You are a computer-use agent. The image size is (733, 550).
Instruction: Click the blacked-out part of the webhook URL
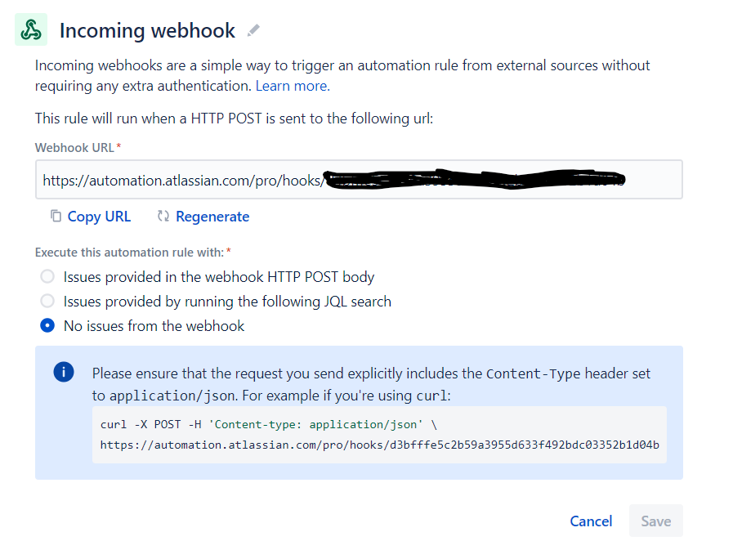474,179
